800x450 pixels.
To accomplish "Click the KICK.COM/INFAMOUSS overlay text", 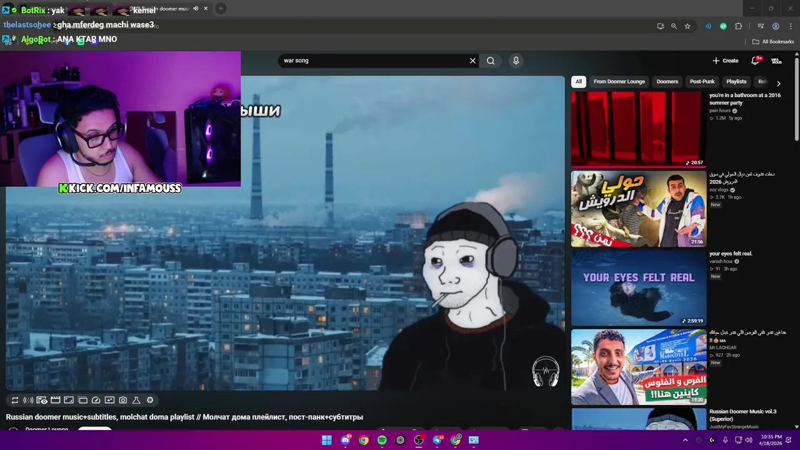I will 120,188.
